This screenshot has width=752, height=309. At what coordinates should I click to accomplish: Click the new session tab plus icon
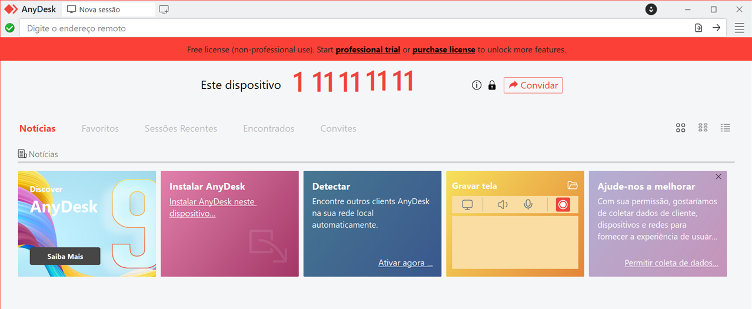[164, 9]
